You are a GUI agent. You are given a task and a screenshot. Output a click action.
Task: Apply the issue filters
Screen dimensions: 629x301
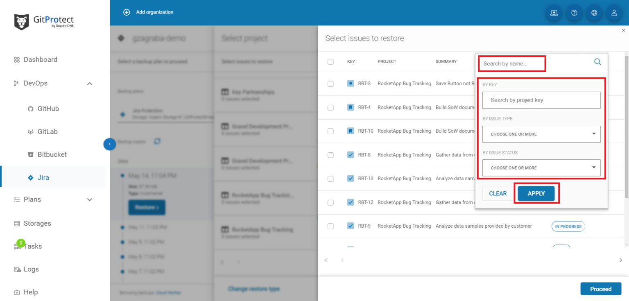536,193
